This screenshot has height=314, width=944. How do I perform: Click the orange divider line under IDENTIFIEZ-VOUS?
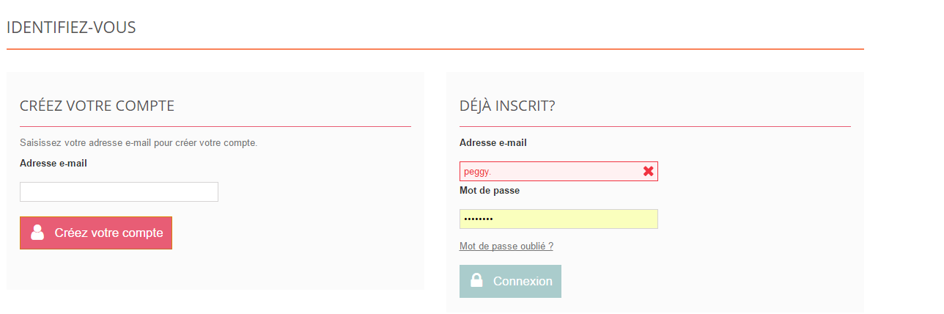[435, 49]
